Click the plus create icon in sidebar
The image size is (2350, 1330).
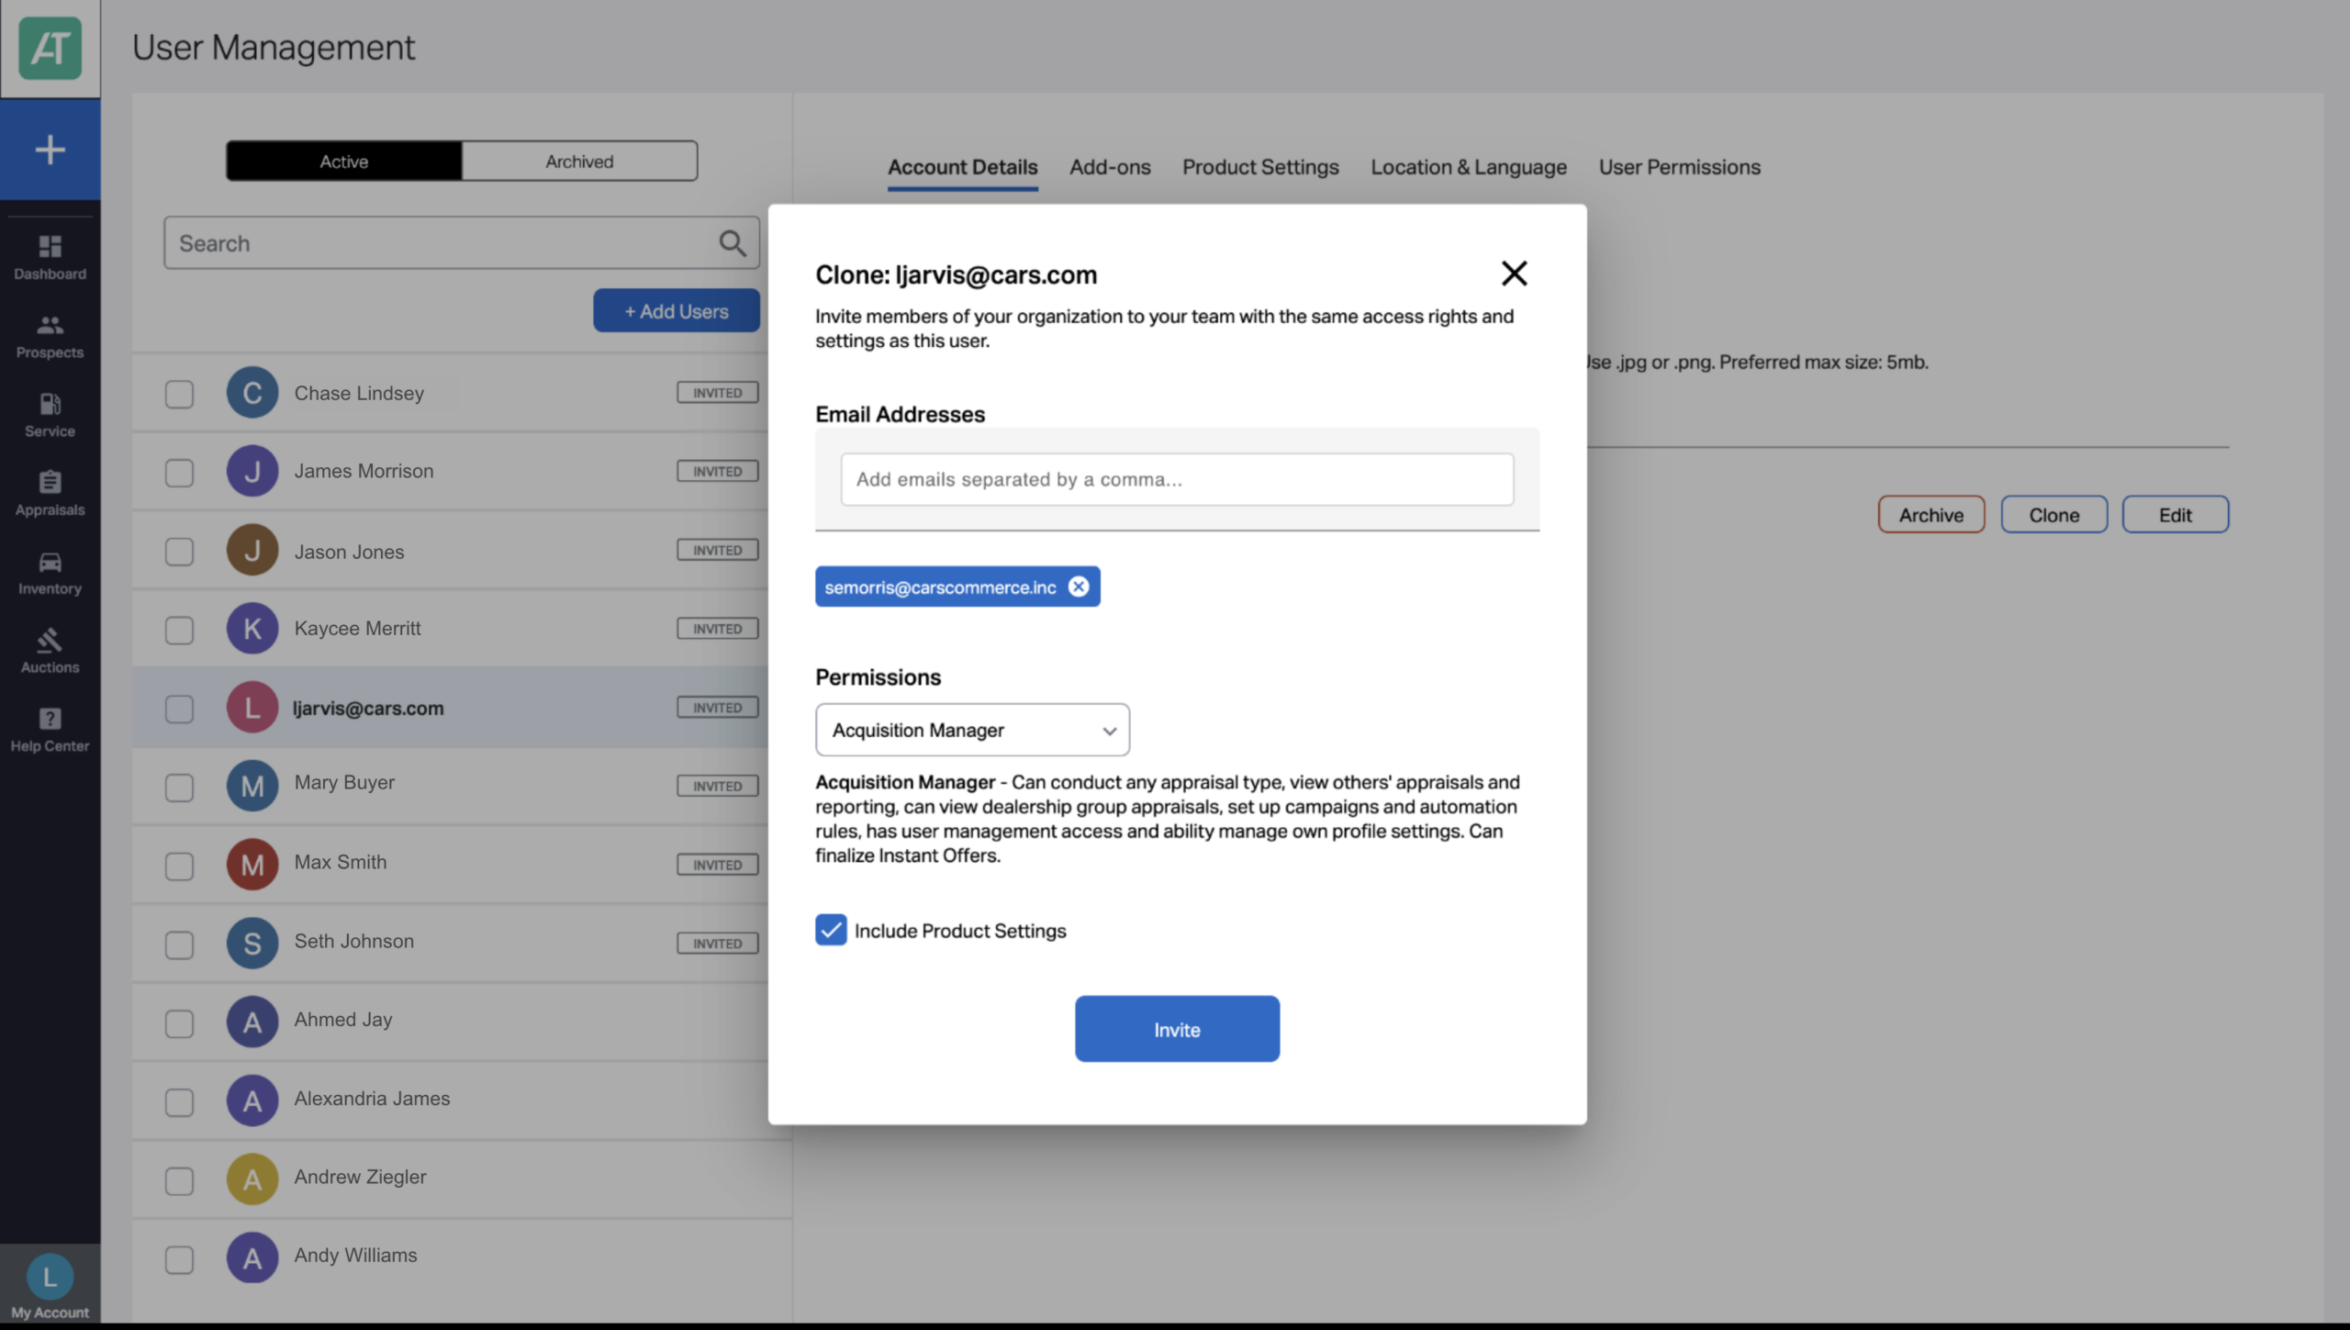50,149
